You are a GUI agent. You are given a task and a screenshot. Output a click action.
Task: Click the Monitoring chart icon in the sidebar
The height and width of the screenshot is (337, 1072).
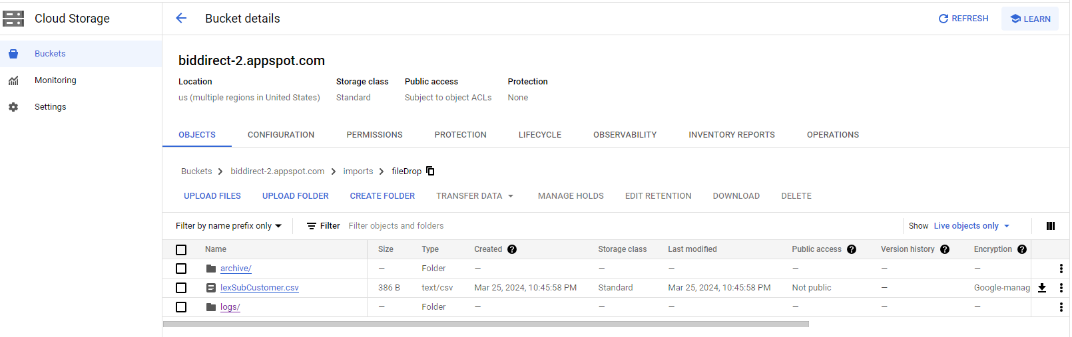tap(13, 80)
